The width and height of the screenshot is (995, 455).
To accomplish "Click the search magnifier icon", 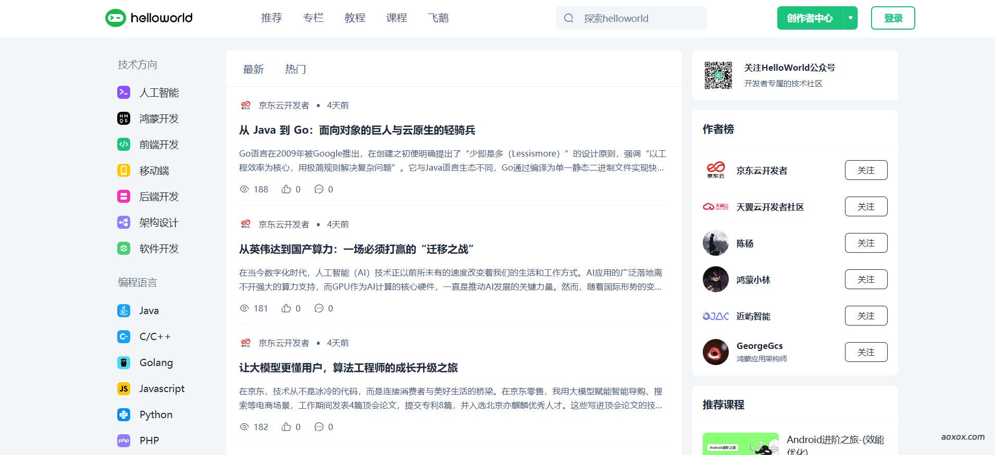I will [x=568, y=18].
